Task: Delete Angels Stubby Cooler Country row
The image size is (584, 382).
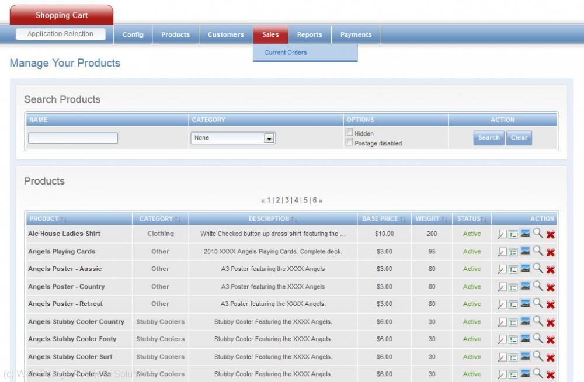Action: click(550, 322)
